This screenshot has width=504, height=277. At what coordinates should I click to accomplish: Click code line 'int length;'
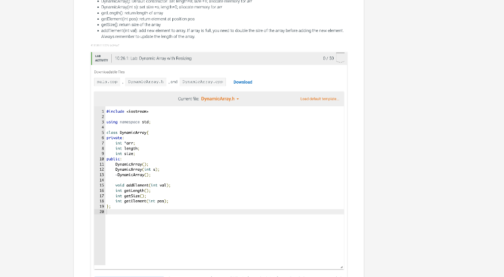(x=127, y=149)
